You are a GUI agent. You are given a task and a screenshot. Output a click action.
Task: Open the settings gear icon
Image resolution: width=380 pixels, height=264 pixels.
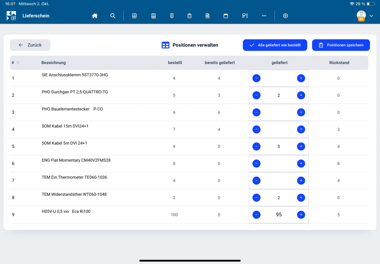[285, 16]
